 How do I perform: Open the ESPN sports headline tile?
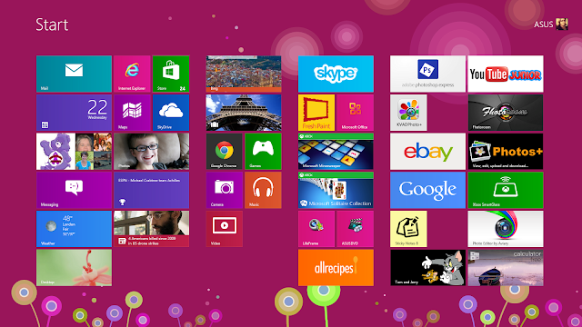click(x=152, y=190)
